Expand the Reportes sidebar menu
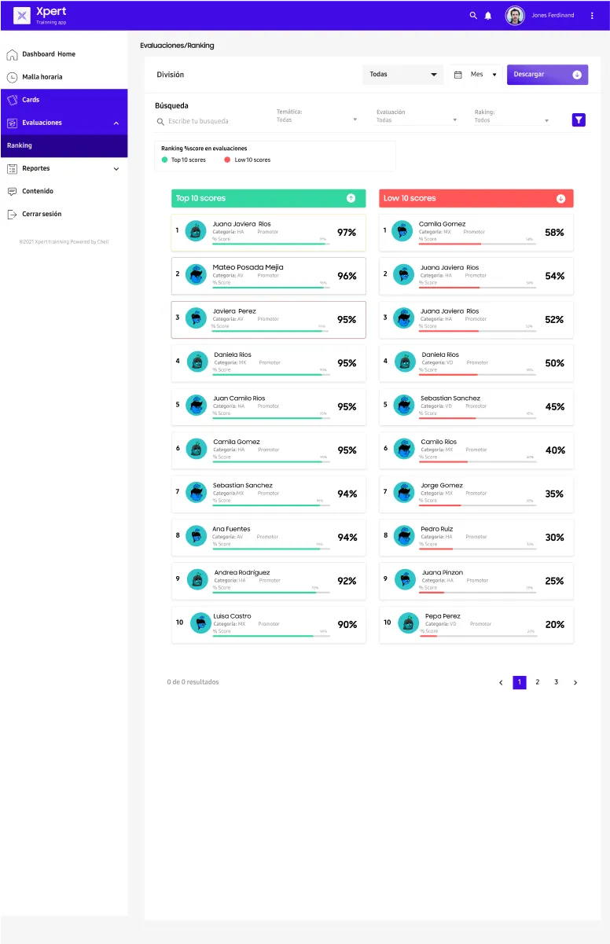610x944 pixels. pyautogui.click(x=116, y=169)
